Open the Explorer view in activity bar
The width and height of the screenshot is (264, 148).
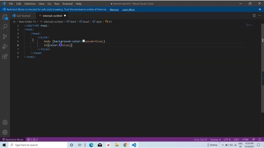click(5, 17)
